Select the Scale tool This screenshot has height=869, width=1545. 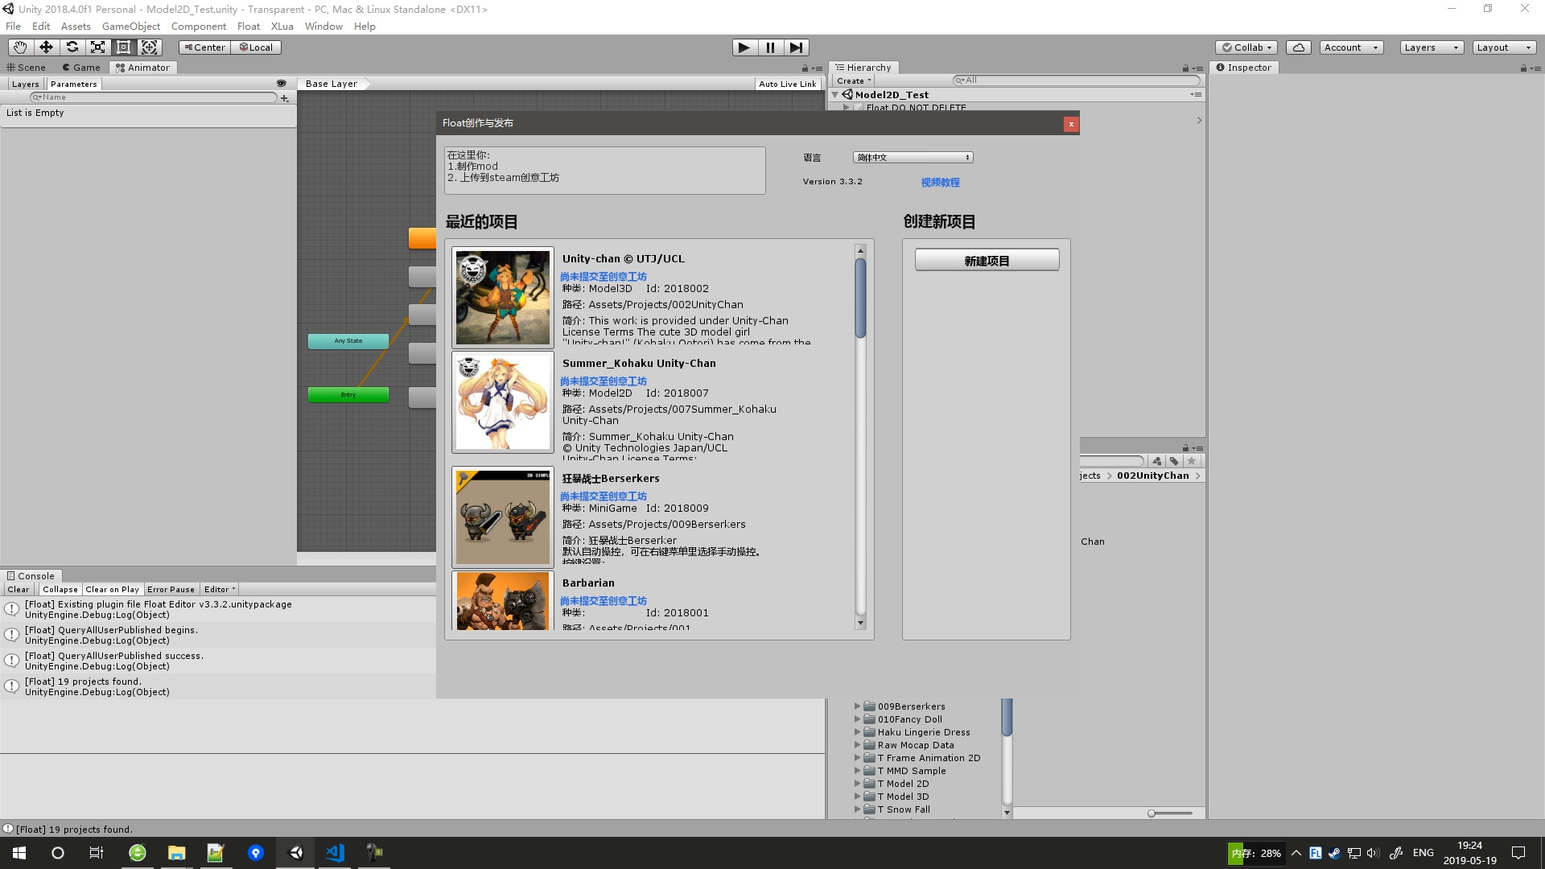(98, 47)
